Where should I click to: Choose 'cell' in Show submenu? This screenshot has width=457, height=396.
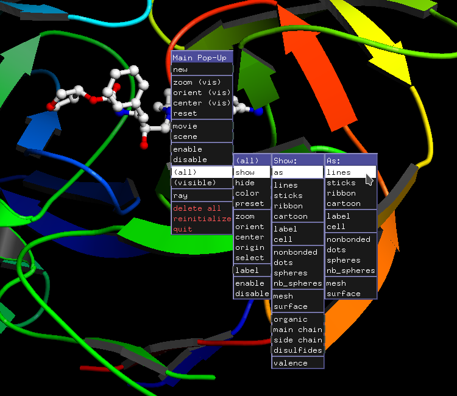297,239
